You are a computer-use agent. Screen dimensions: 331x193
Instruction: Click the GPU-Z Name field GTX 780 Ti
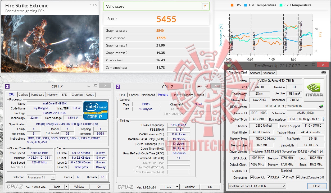[275, 81]
